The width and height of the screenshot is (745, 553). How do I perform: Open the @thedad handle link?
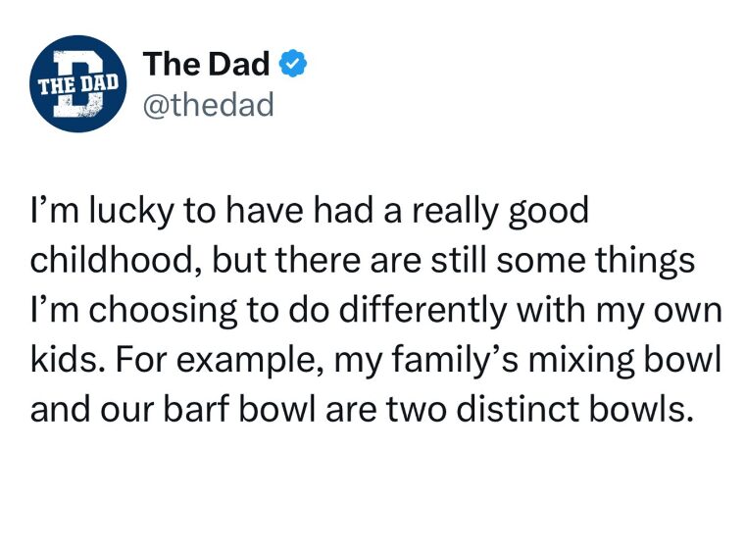tap(208, 104)
